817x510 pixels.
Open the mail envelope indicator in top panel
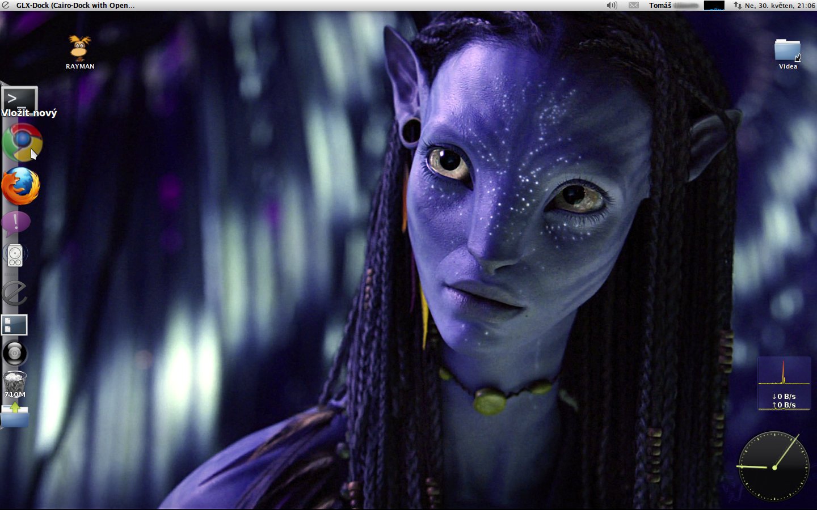pyautogui.click(x=634, y=5)
